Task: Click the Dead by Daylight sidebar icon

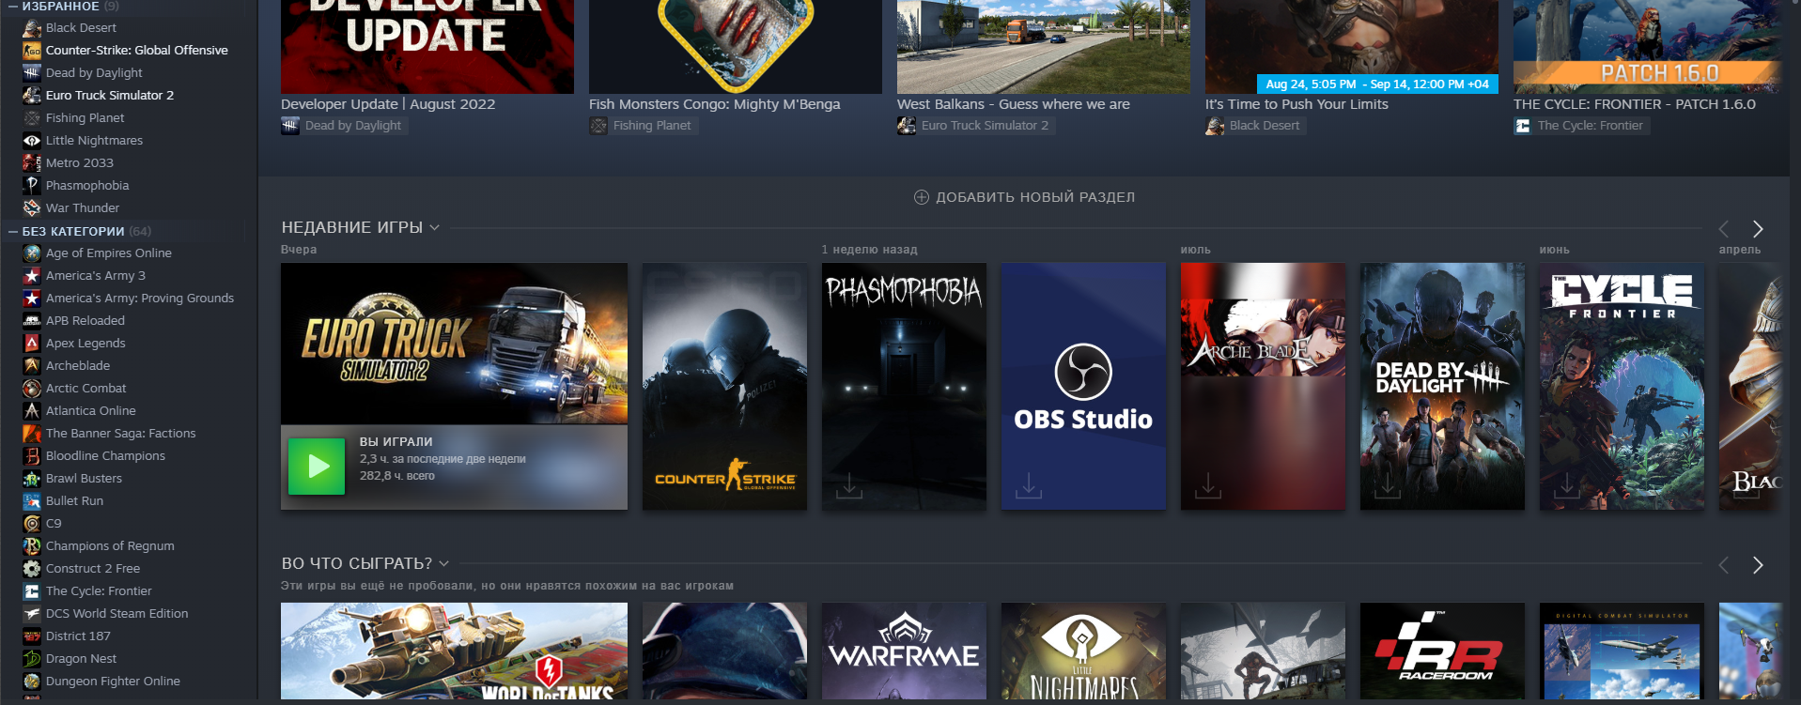Action: pos(32,73)
